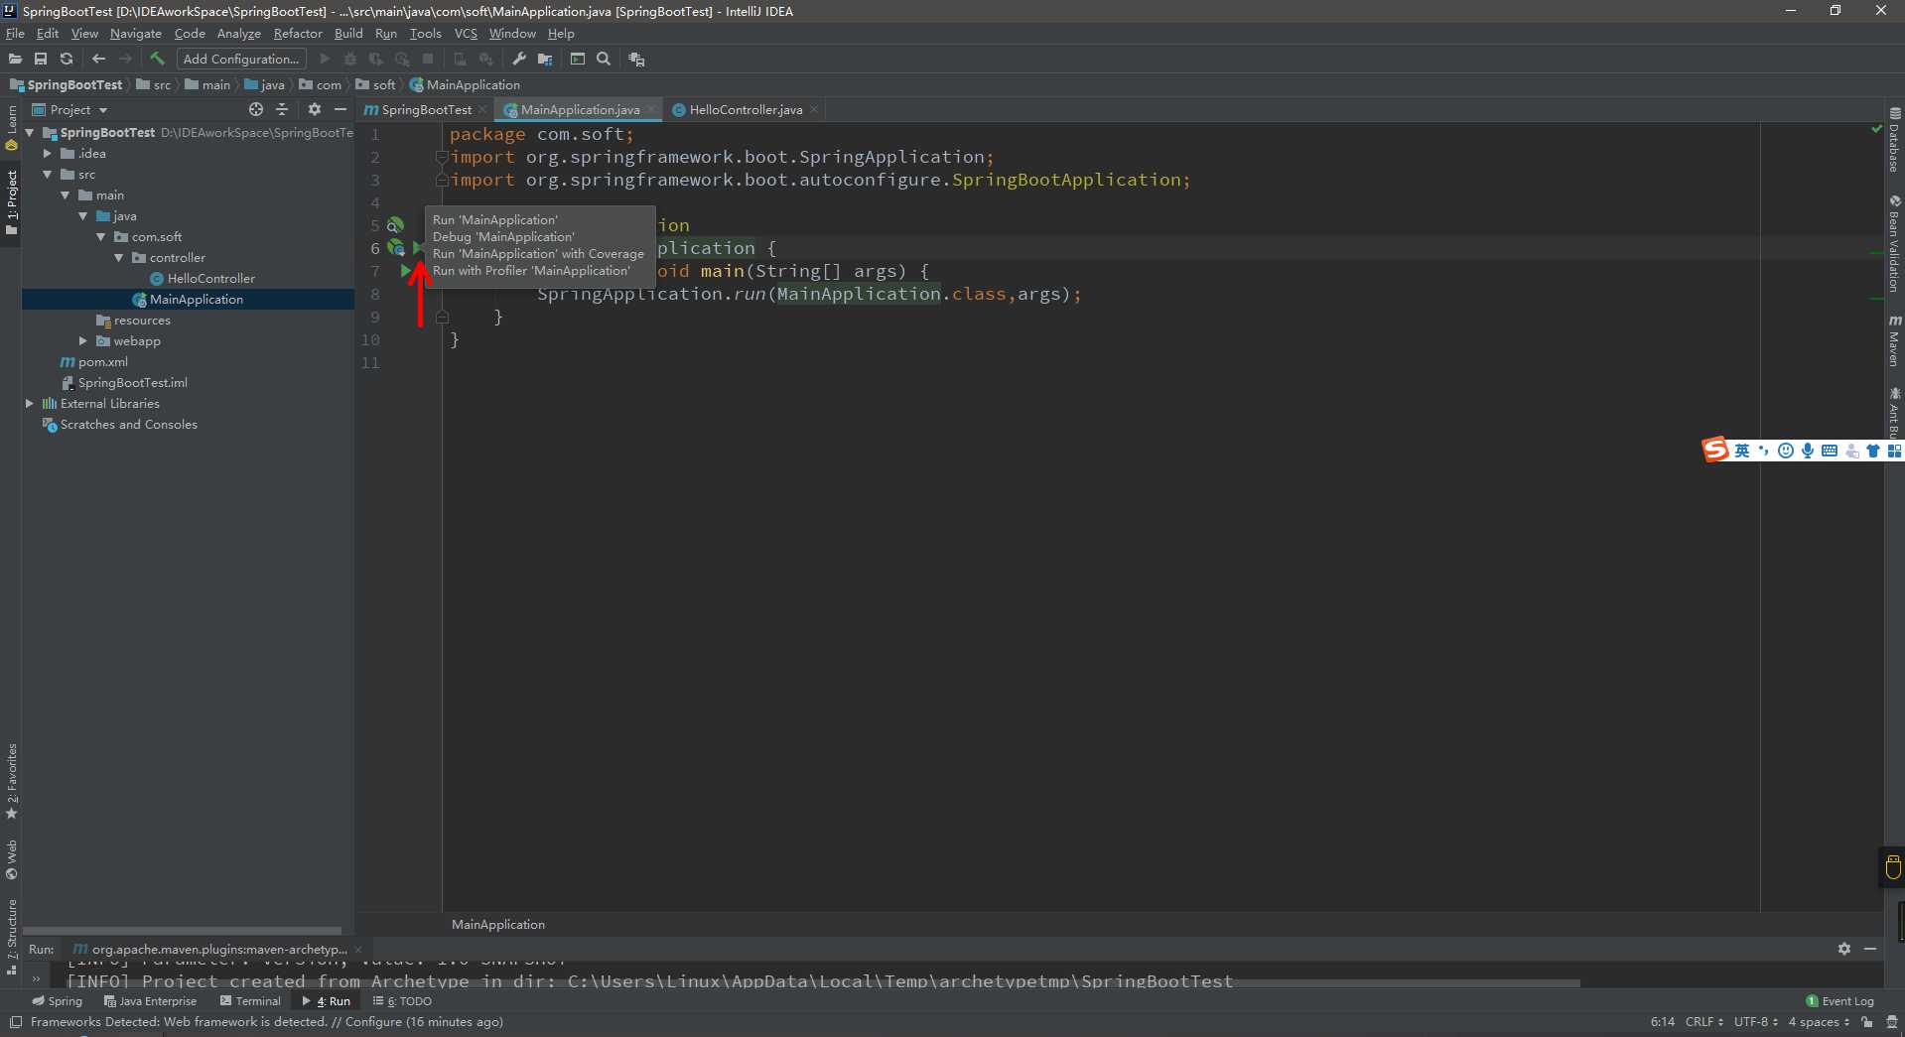Click the Spring bean gutter icon on line 6
The image size is (1905, 1037).
pyautogui.click(x=395, y=248)
